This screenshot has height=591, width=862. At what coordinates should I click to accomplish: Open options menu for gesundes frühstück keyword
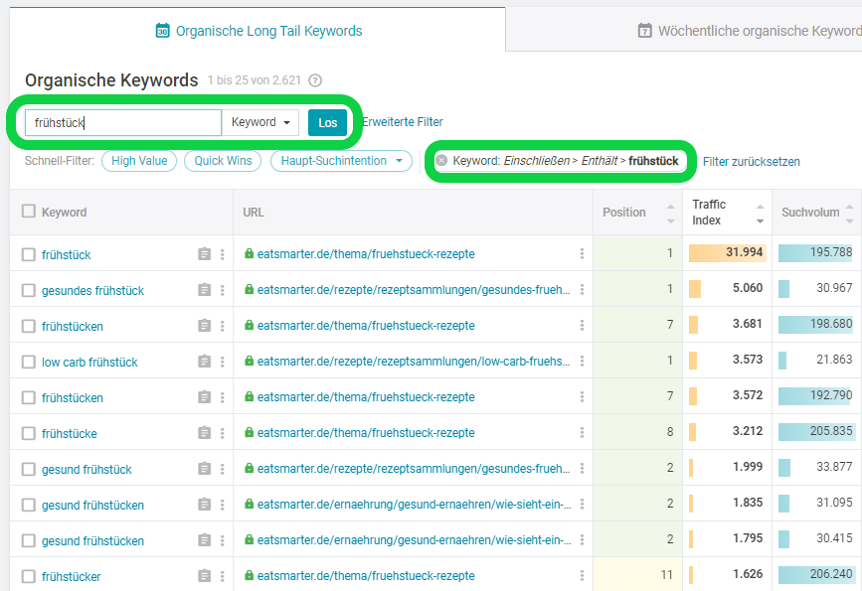pos(222,290)
